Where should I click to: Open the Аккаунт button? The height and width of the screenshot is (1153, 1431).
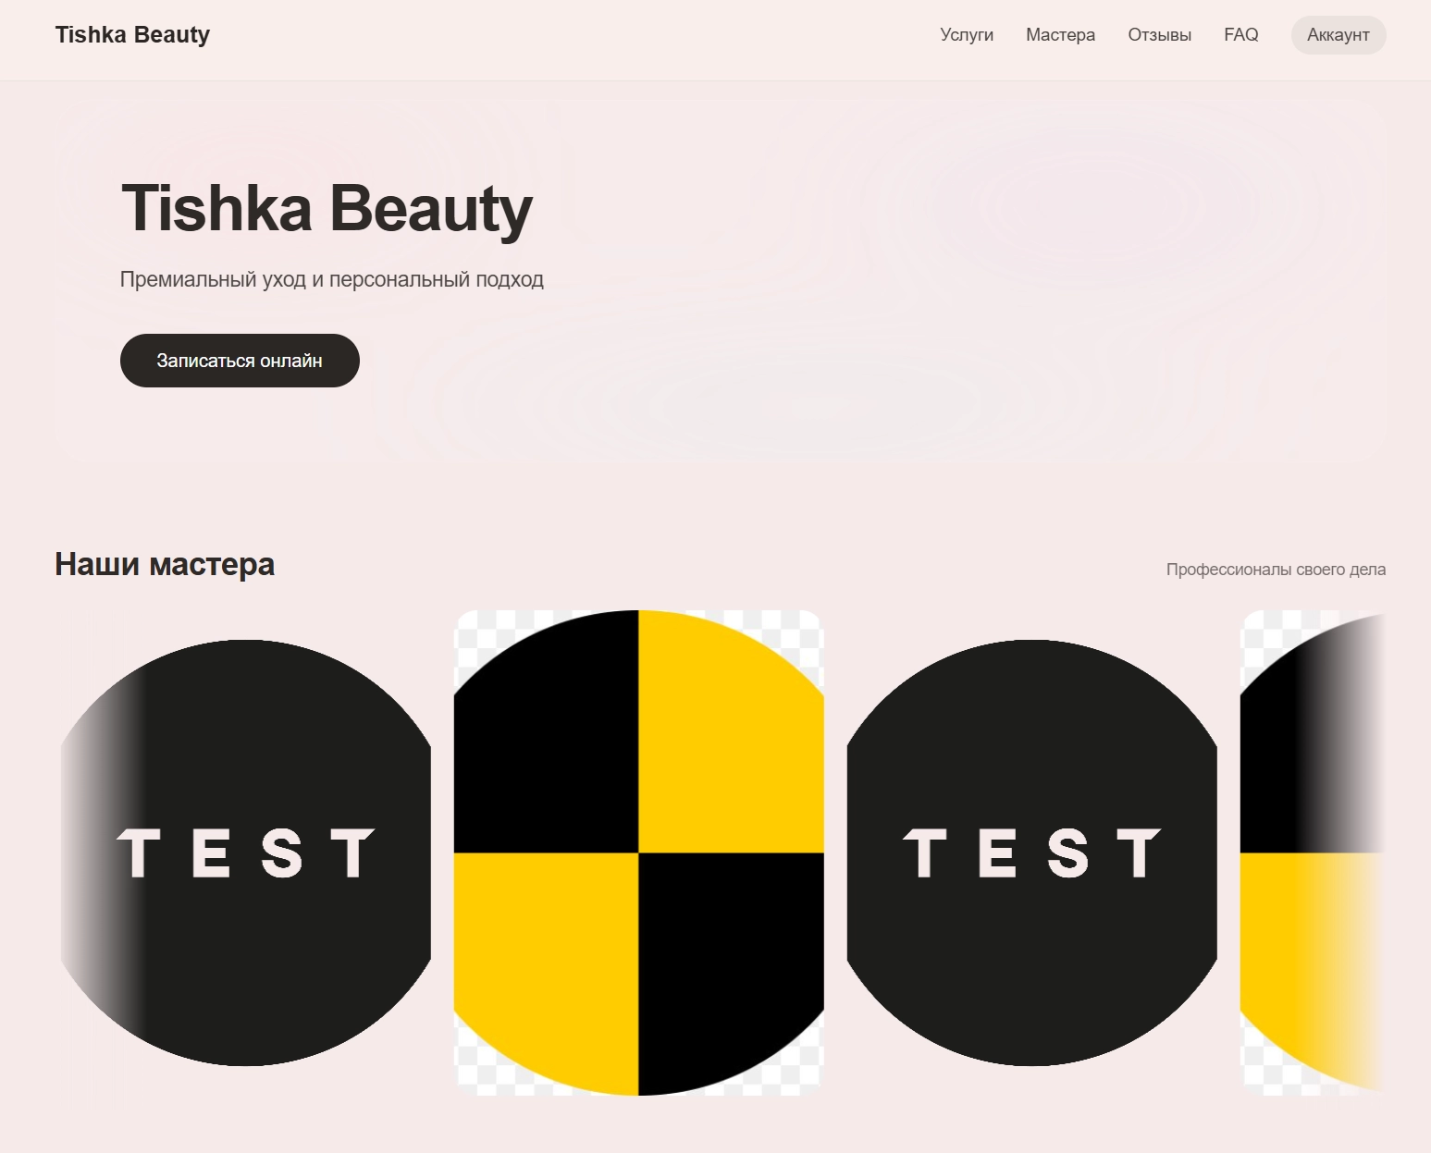click(1338, 35)
